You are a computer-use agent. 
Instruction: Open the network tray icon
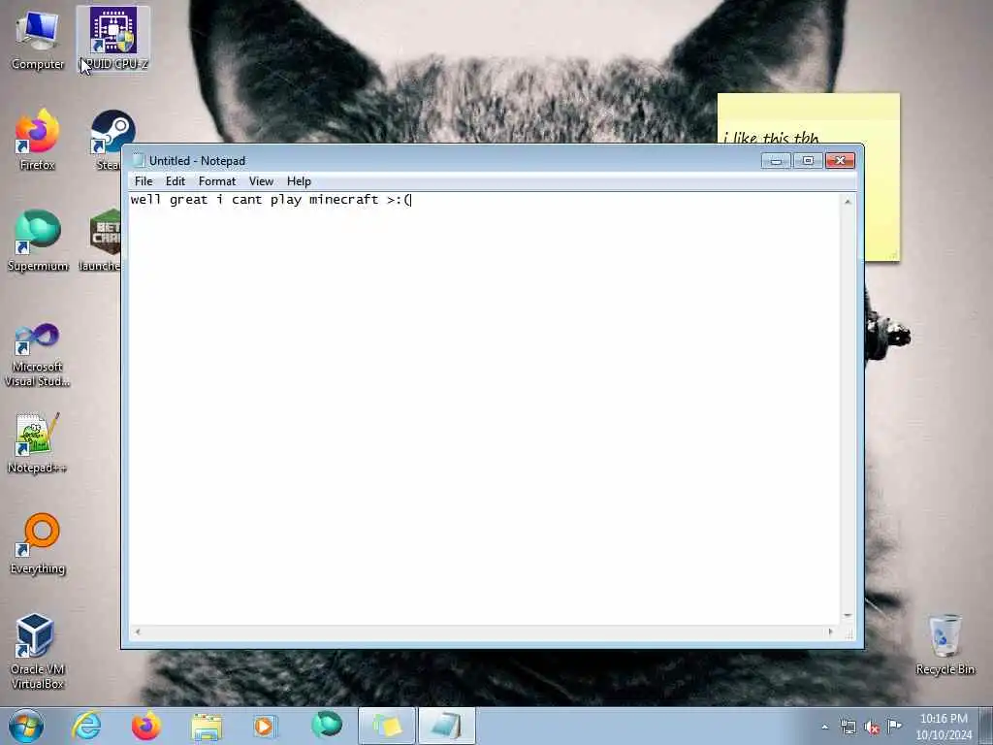pyautogui.click(x=848, y=728)
